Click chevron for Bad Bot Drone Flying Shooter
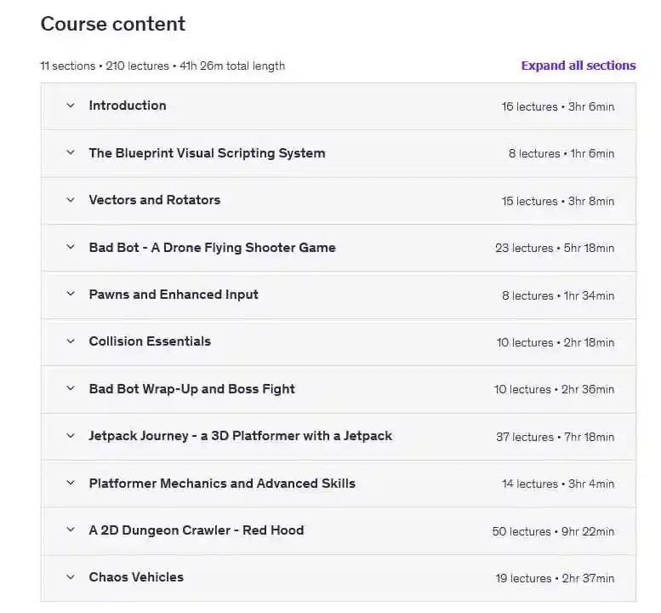 (71, 248)
